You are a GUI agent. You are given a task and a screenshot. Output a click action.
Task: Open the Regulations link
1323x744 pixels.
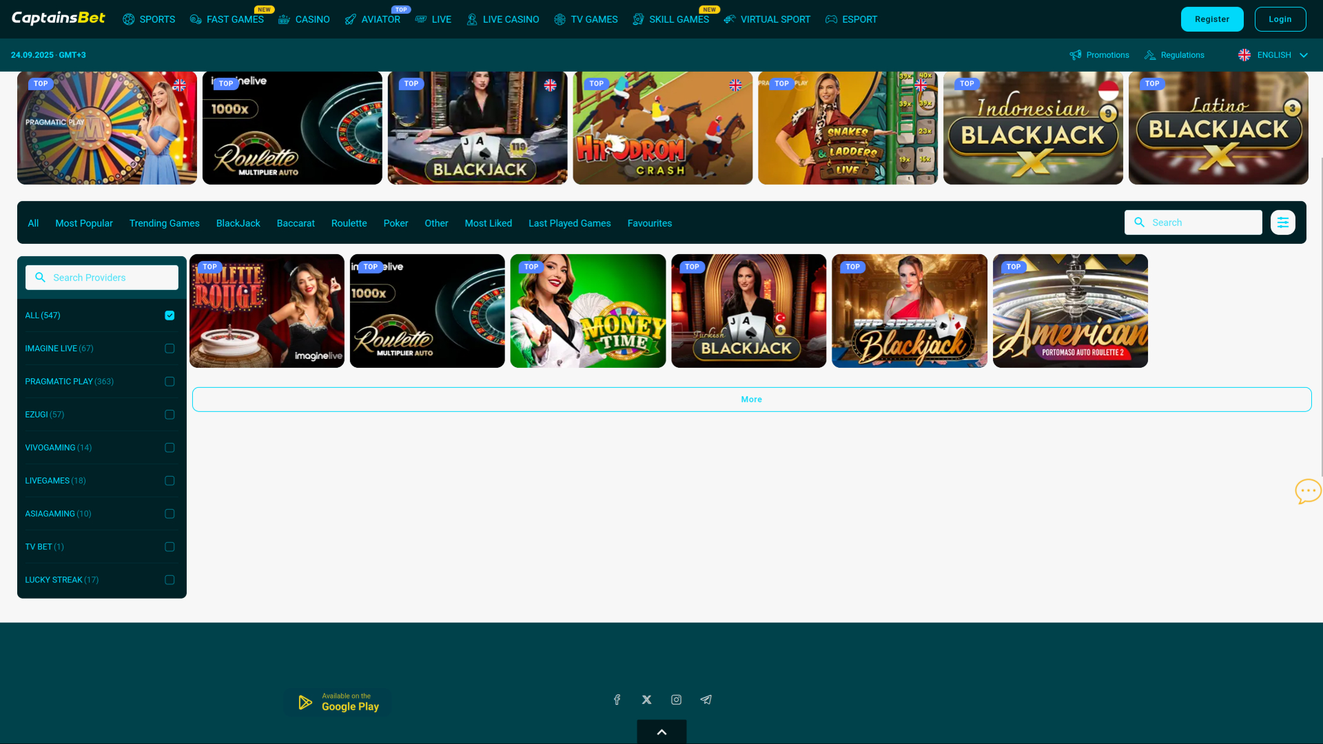pyautogui.click(x=1182, y=54)
